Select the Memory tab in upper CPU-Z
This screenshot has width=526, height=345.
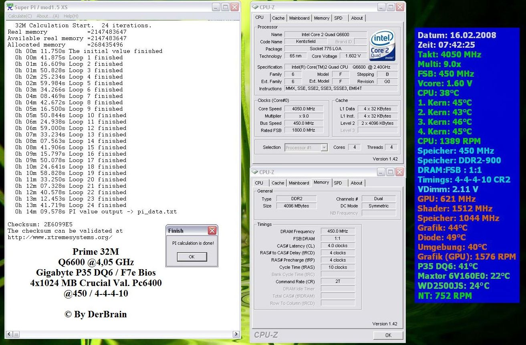pos(322,18)
